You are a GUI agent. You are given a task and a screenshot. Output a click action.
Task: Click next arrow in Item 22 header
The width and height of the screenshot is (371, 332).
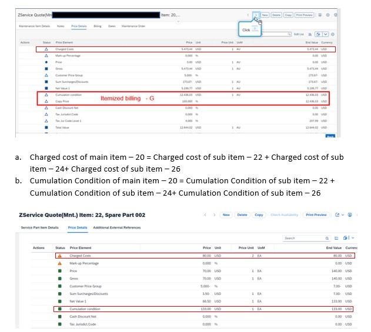[214, 215]
